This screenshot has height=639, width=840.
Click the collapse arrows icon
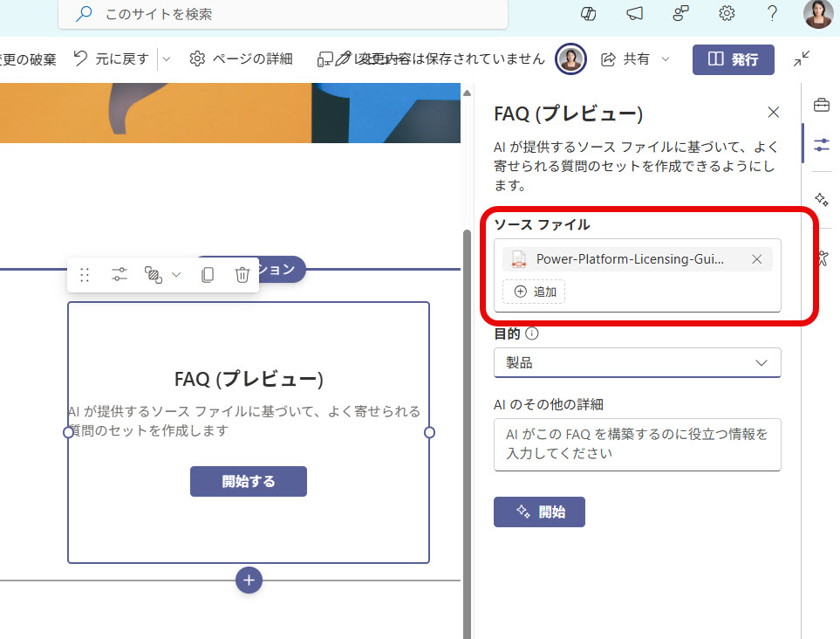pos(802,59)
